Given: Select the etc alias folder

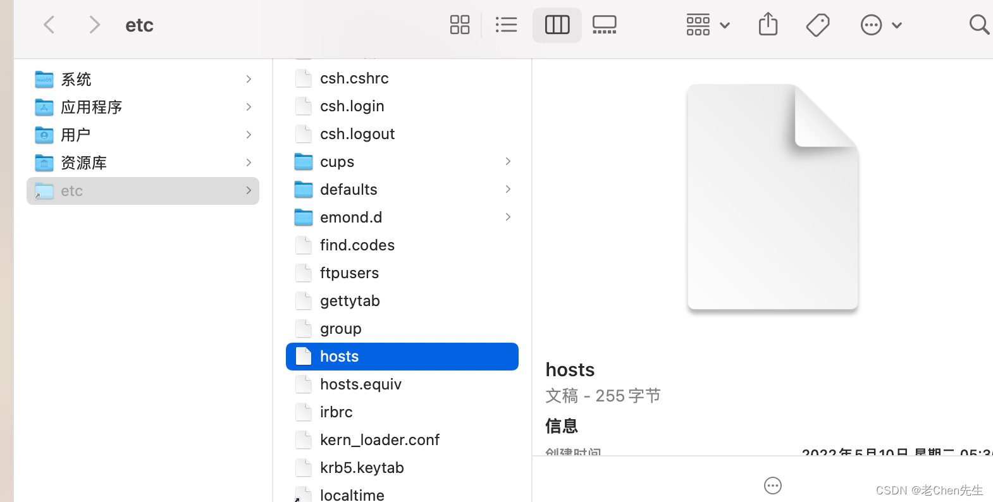Looking at the screenshot, I should (x=143, y=190).
